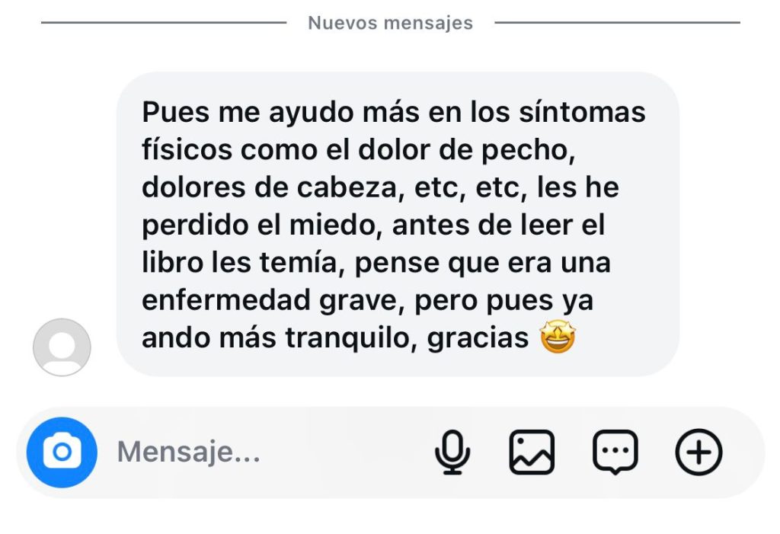Click the phrase libro les temía
Screen dimensions: 780x534
[242, 263]
